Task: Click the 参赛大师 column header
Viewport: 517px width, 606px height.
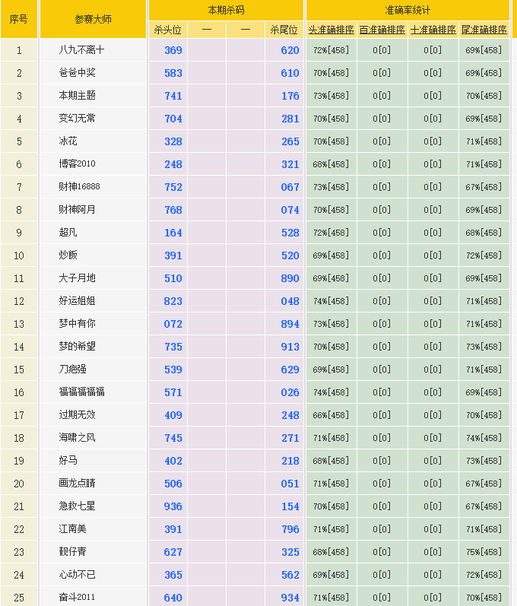Action: [x=93, y=19]
